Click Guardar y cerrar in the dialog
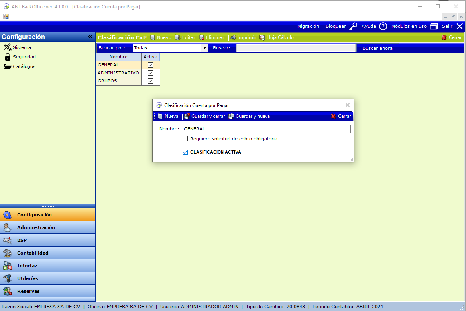 click(x=204, y=116)
